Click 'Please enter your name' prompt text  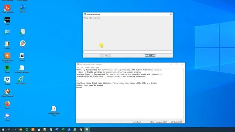[x=92, y=18]
